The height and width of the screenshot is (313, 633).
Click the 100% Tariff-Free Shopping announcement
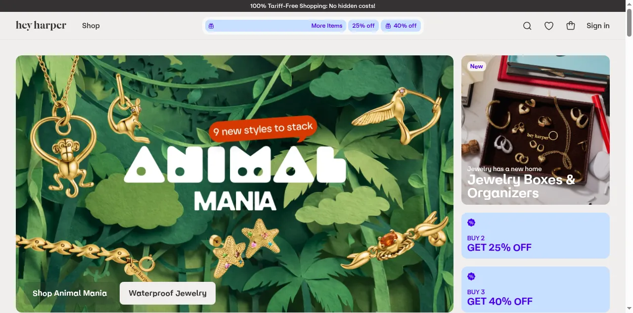click(x=313, y=6)
